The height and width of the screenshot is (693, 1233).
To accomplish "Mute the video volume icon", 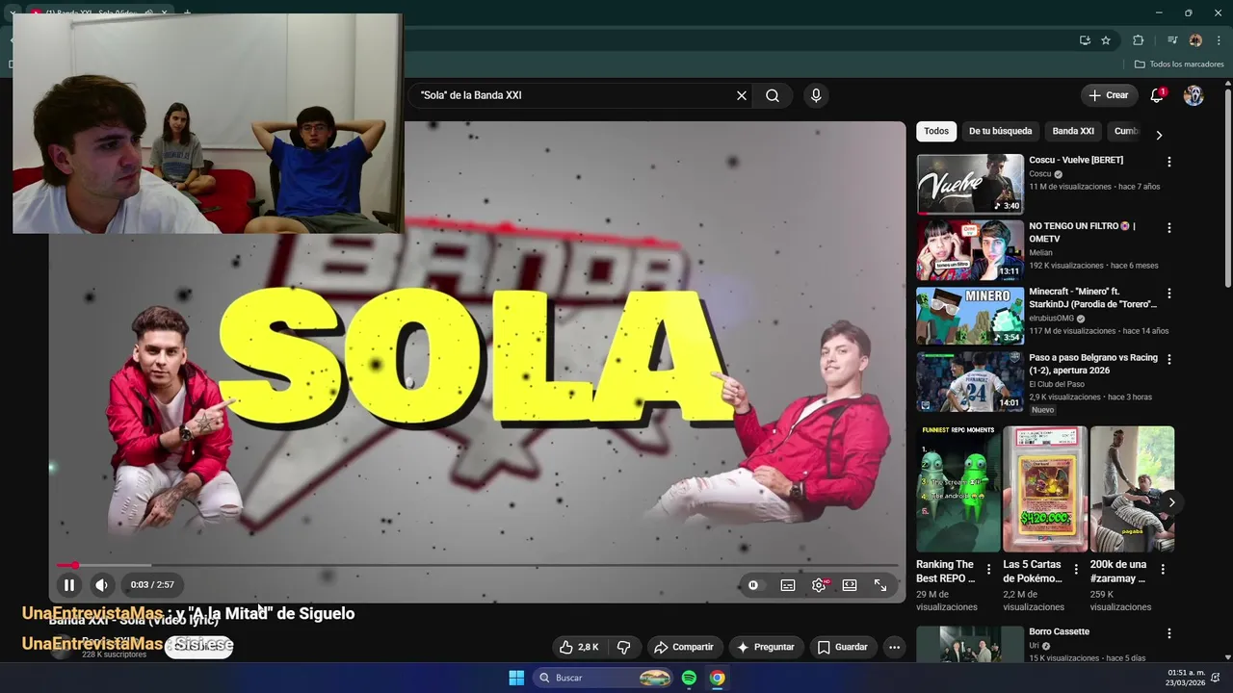I will pyautogui.click(x=101, y=584).
